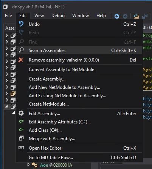152x169 pixels.
Task: Select Merge with Assembly... entry
Action: 79,139
